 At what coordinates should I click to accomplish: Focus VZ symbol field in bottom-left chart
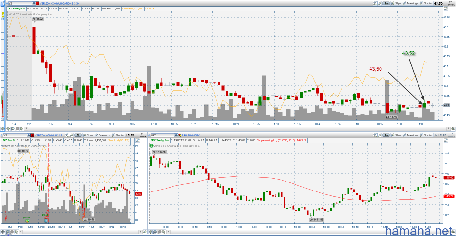point(15,135)
